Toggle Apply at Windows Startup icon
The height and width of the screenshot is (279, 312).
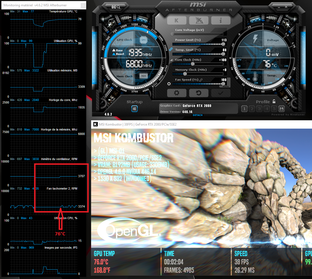coord(134,109)
